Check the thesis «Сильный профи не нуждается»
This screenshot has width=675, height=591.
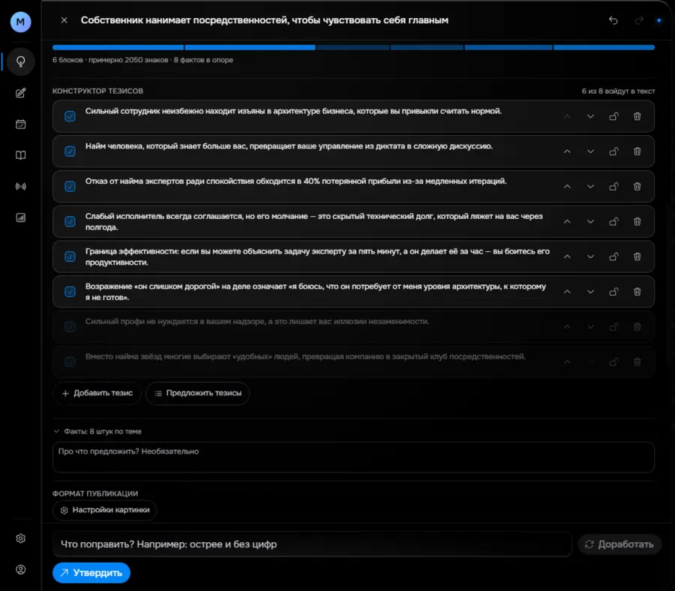70,327
